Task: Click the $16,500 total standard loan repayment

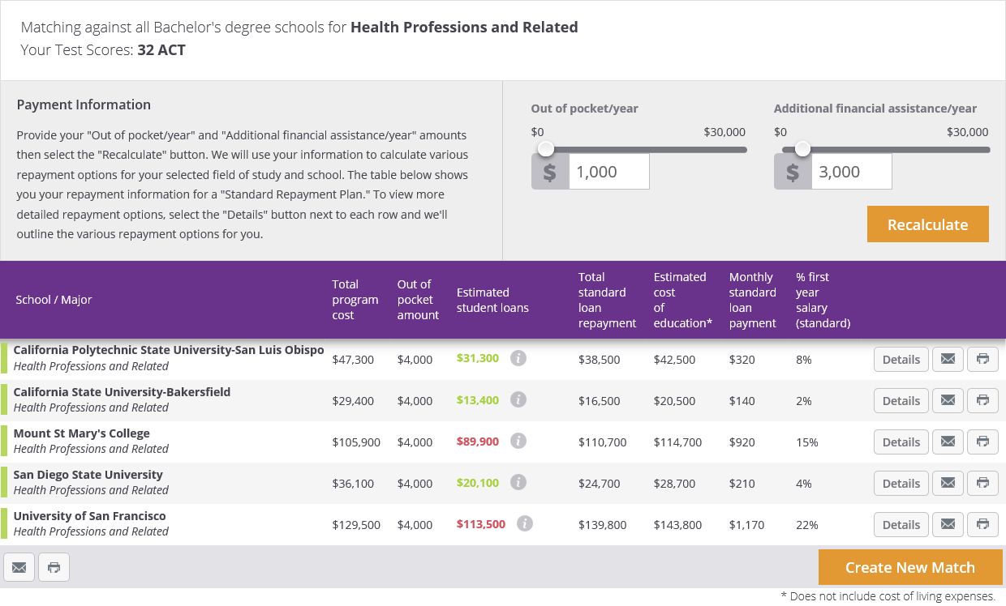Action: tap(600, 401)
